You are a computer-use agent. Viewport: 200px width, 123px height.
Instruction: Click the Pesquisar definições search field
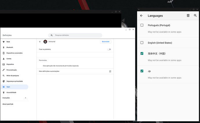point(75,35)
